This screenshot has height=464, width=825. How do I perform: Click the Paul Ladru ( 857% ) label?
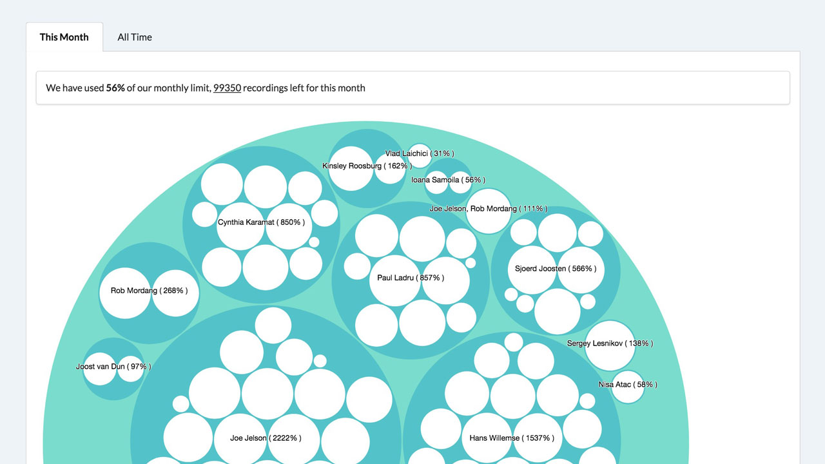[x=411, y=278]
